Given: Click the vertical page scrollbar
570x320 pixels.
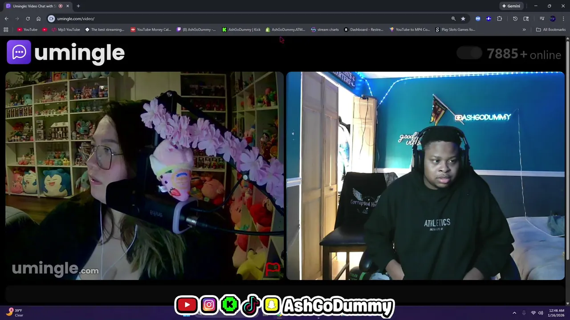Looking at the screenshot, I should pyautogui.click(x=567, y=151).
